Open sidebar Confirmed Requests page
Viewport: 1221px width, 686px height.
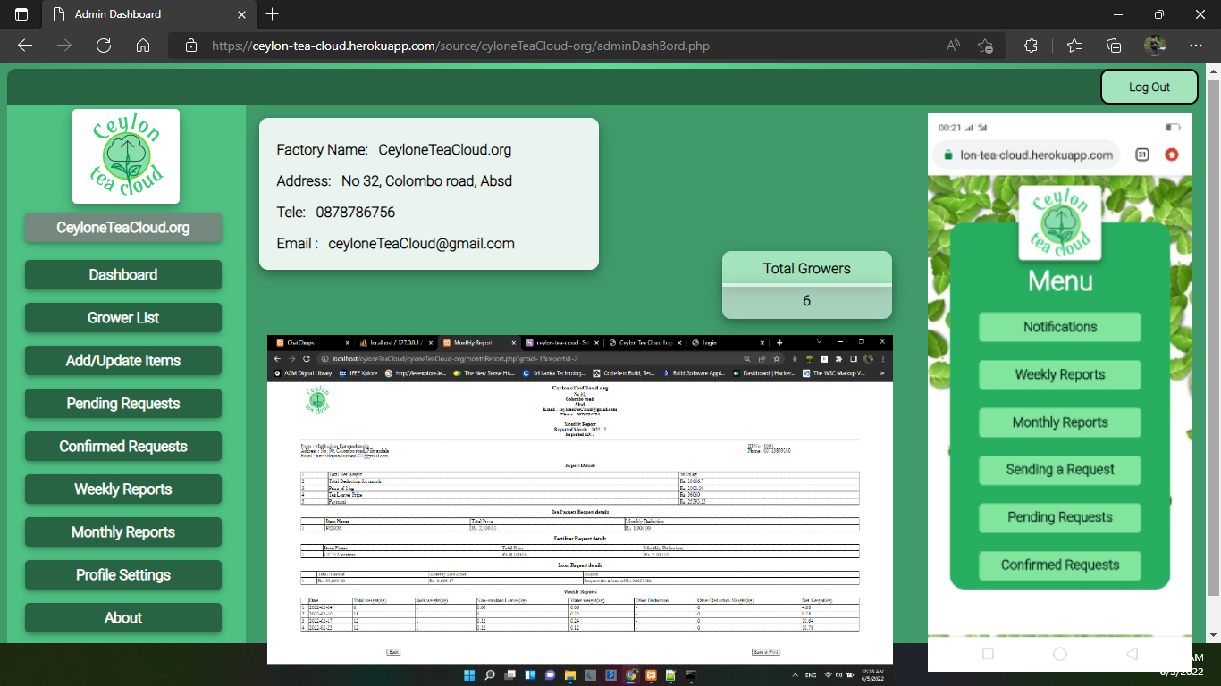(x=123, y=447)
